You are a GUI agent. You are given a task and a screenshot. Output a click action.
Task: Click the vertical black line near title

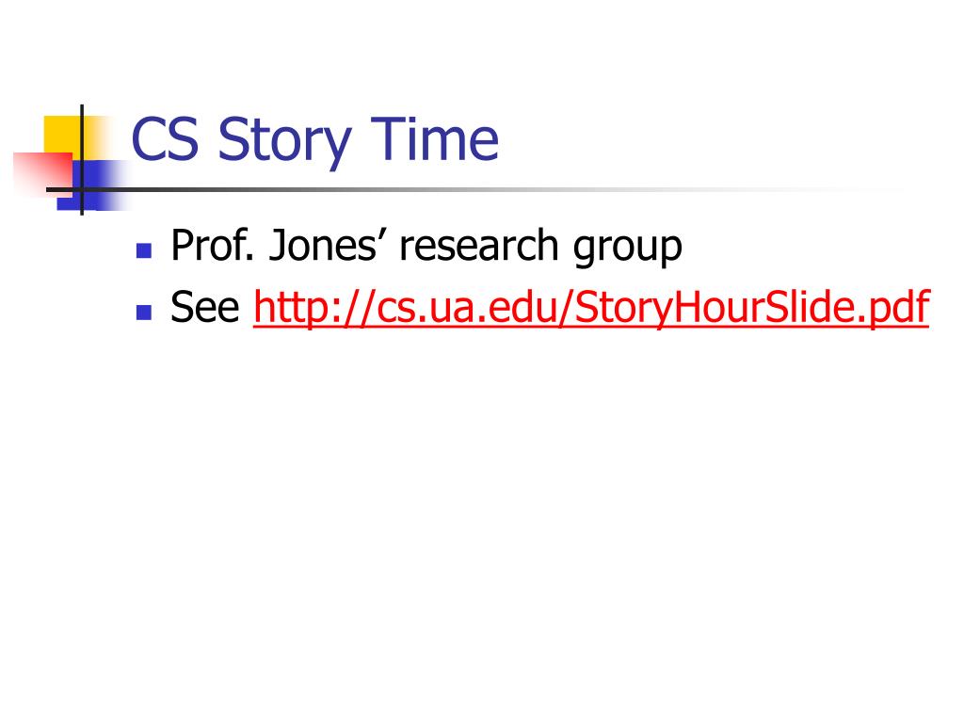pos(82,160)
